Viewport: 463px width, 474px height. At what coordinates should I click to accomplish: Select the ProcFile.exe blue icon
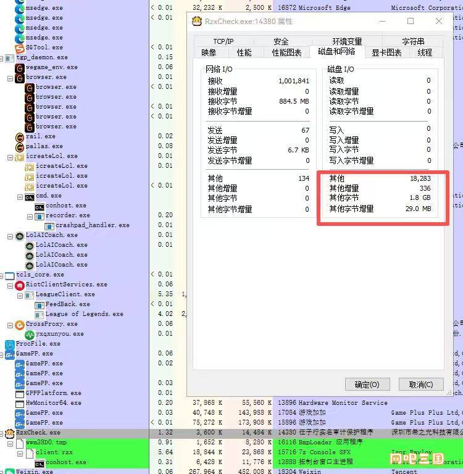[x=10, y=344]
